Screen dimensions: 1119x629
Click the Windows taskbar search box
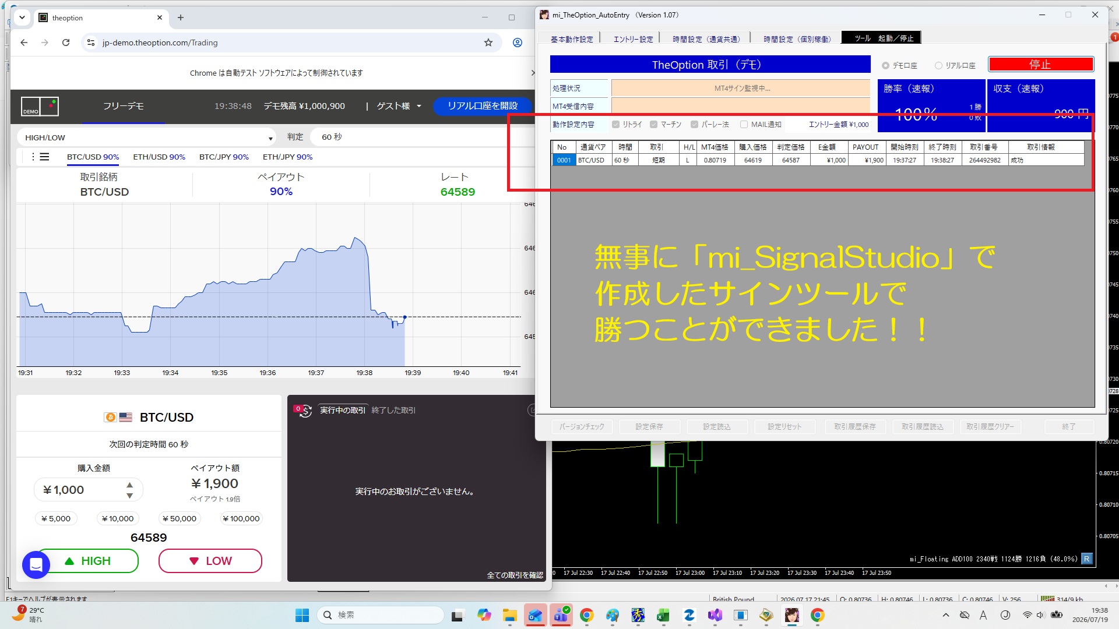coord(381,615)
